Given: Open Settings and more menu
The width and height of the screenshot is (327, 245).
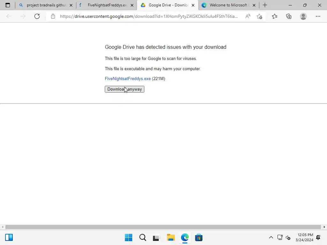Looking at the screenshot, I should coord(318,16).
